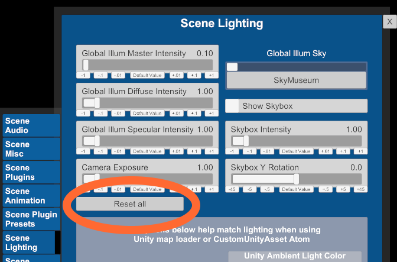Decrease Skybox Intensity by .1

click(249, 151)
